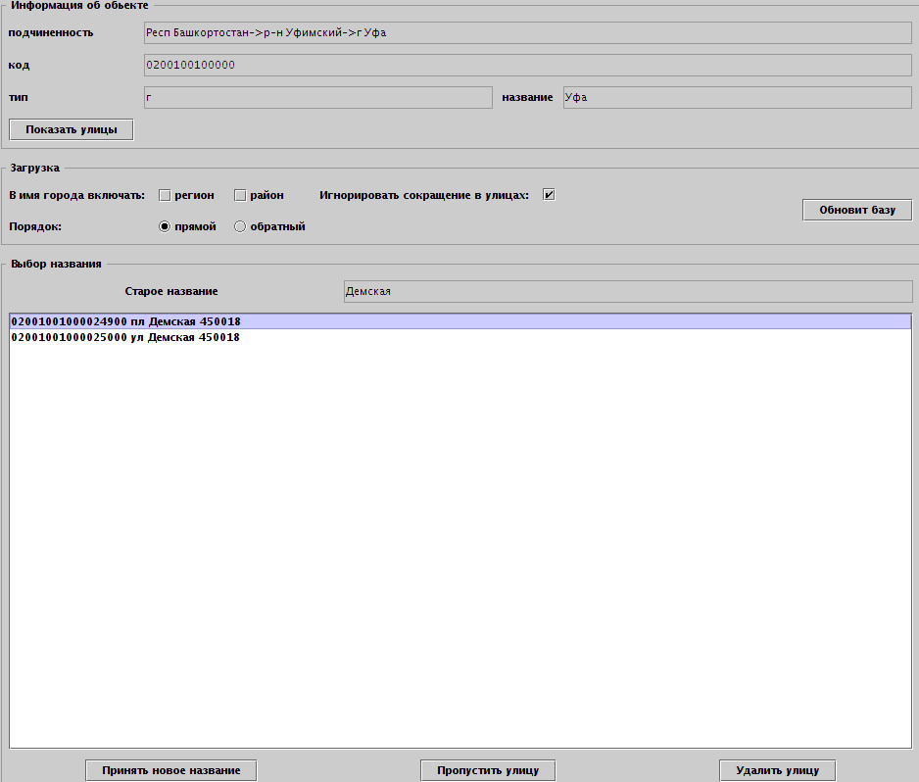Click the "Старое название" field with Демская
Image resolution: width=919 pixels, height=782 pixels.
coord(627,291)
